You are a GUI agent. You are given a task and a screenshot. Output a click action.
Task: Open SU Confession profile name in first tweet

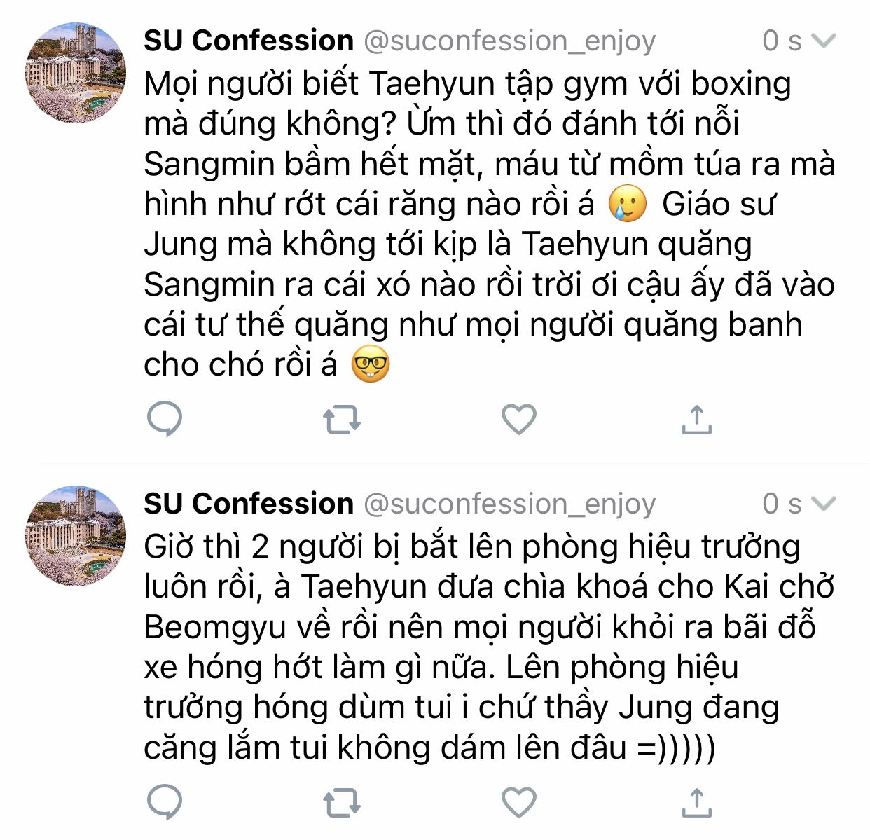click(249, 41)
